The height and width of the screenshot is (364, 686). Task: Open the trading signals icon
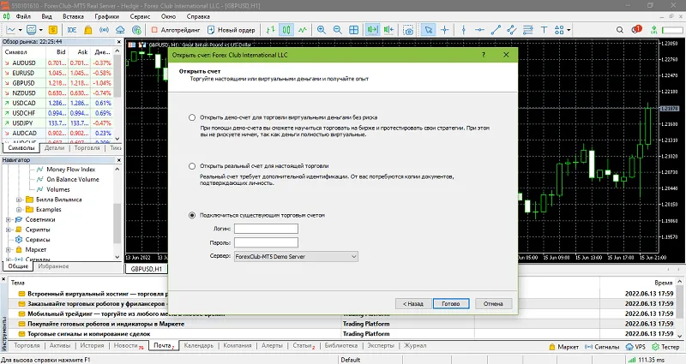(104, 30)
